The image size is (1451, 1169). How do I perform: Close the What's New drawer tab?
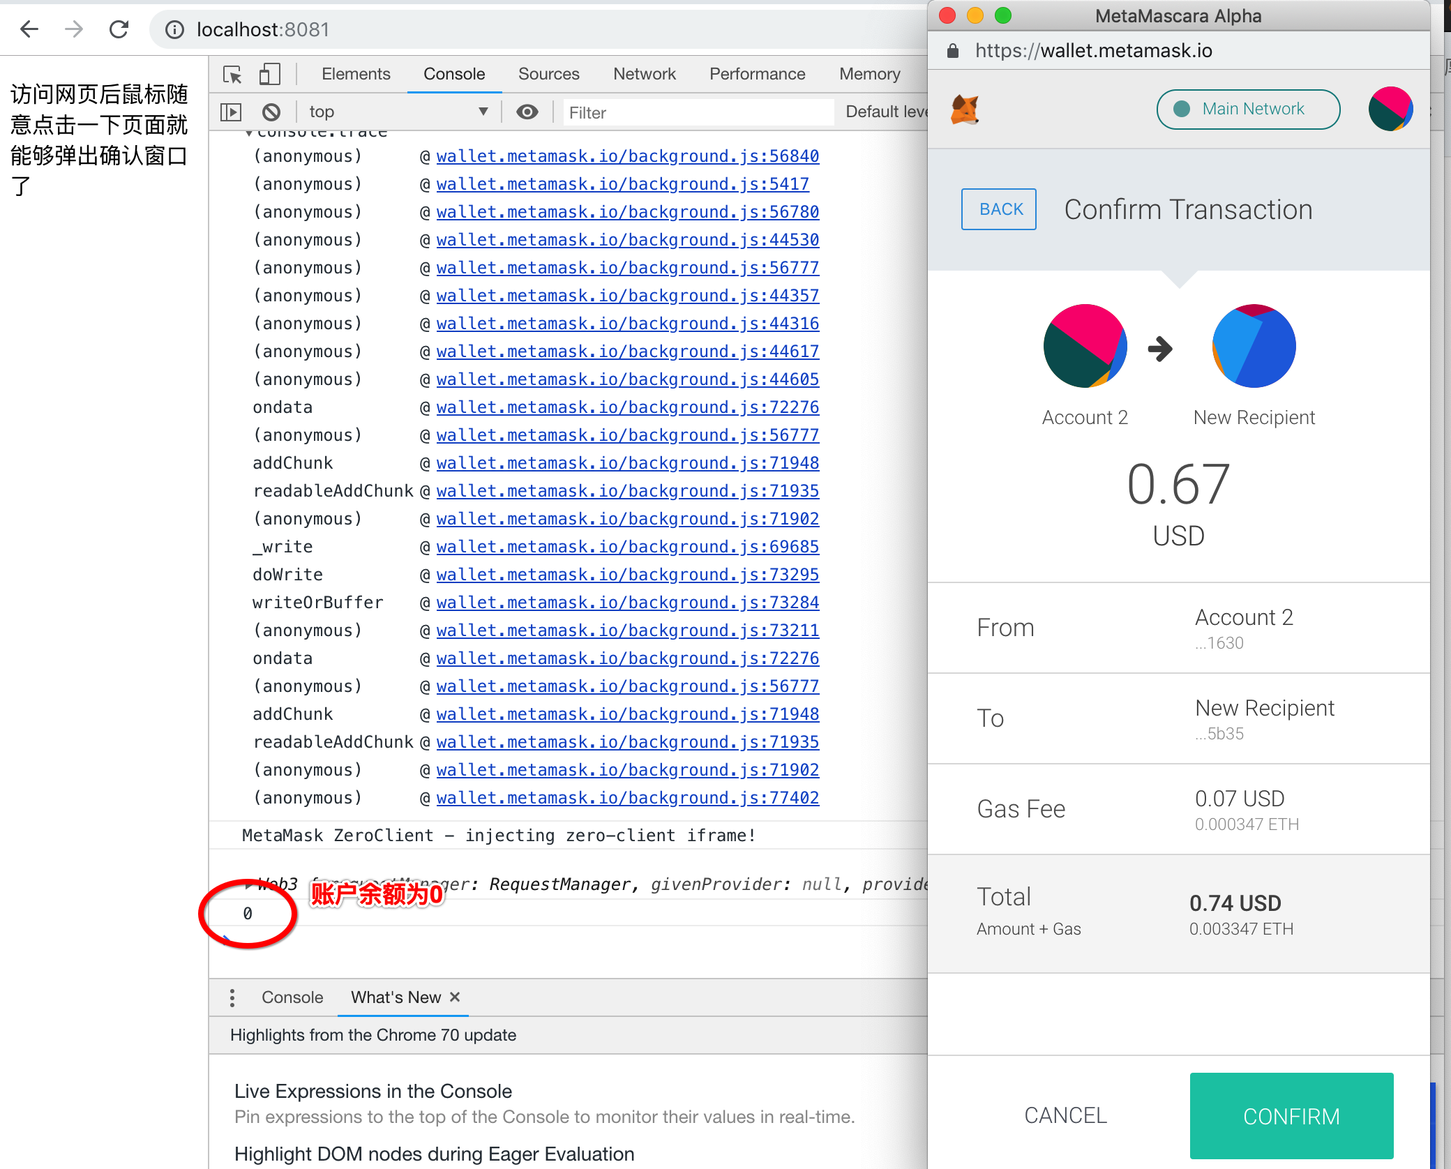tap(455, 997)
